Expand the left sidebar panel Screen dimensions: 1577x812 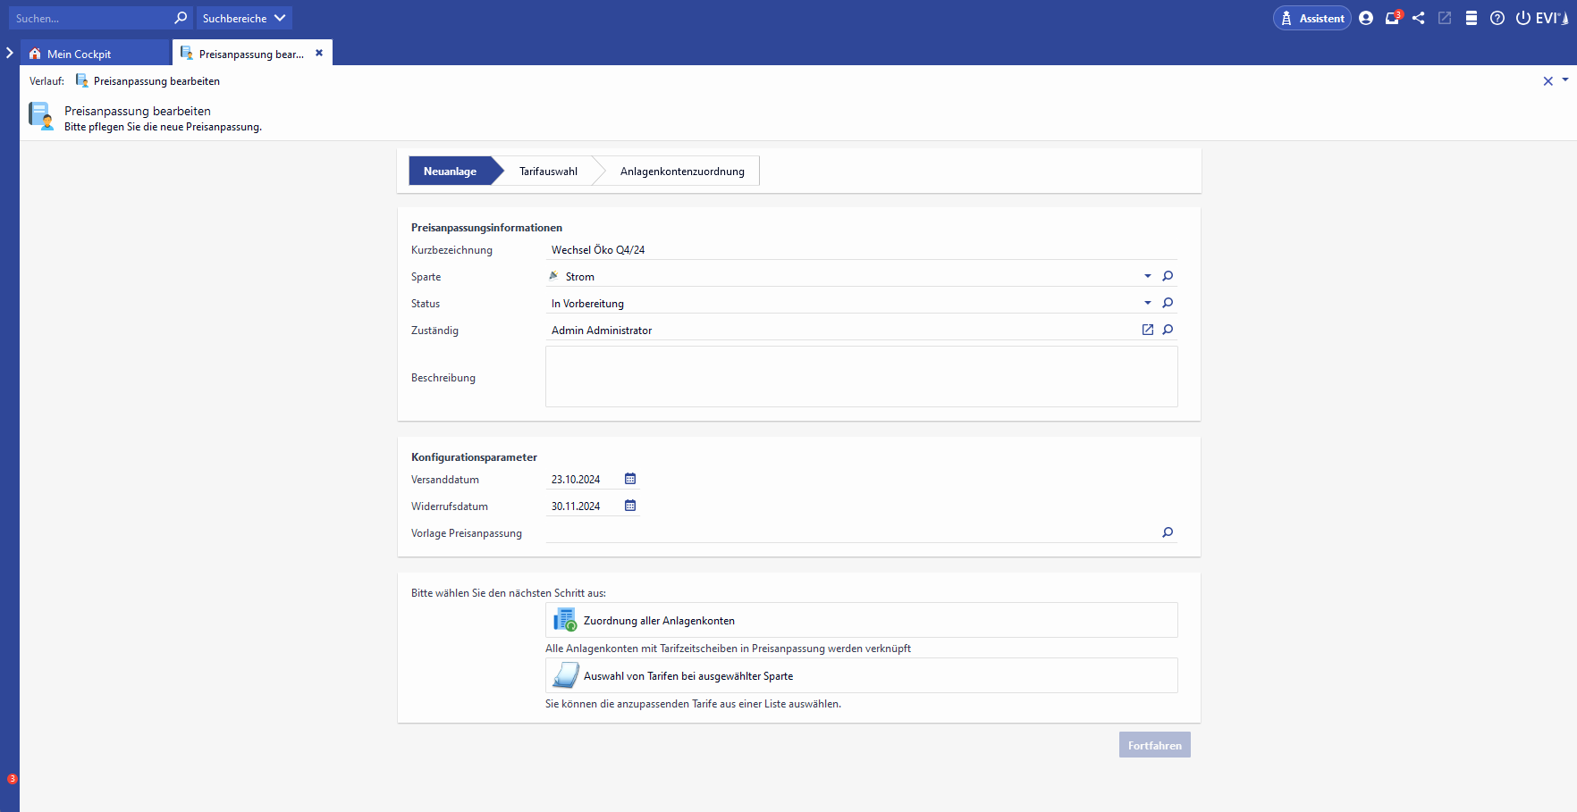(10, 54)
